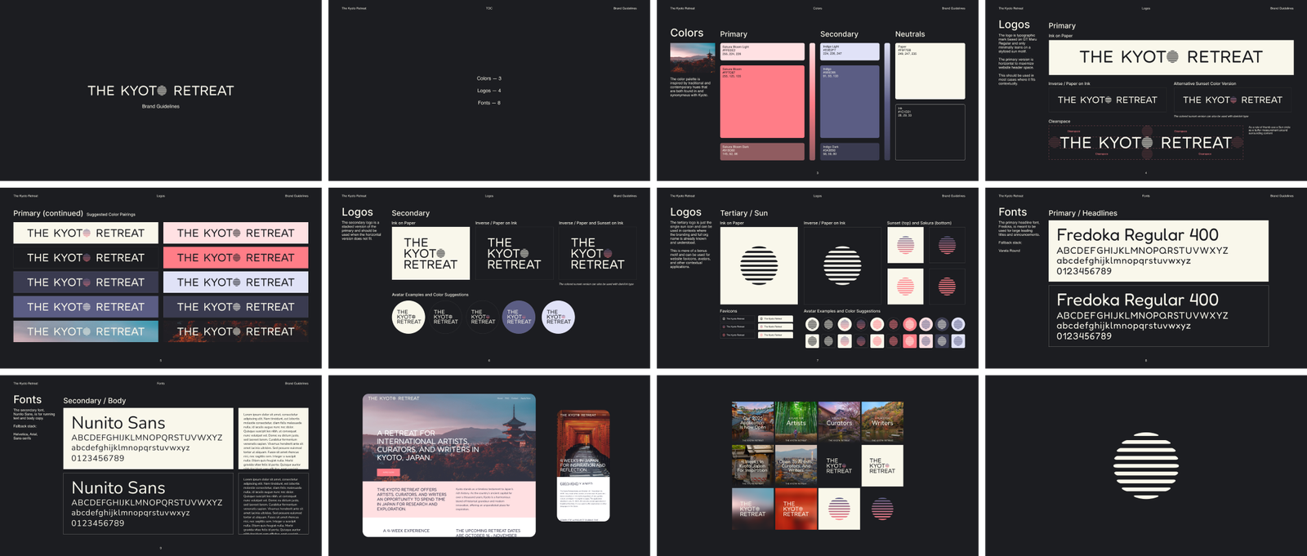Open the 'Logos — 4' contents entry
This screenshot has height=556, width=1307.
pos(488,91)
